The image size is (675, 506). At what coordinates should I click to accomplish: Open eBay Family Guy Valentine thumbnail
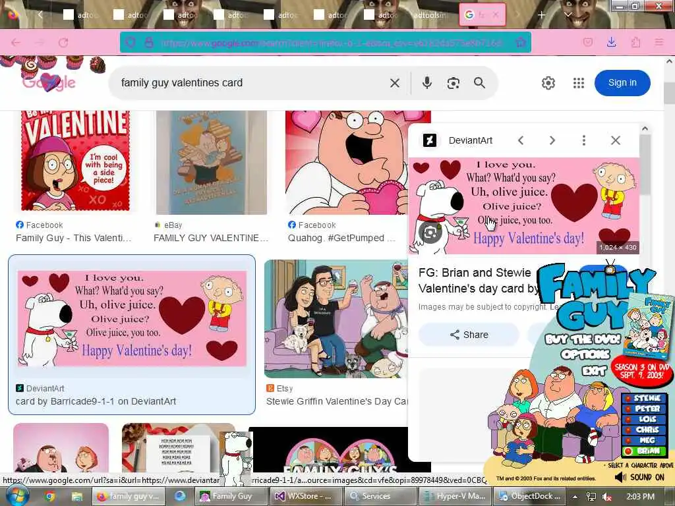tap(212, 162)
